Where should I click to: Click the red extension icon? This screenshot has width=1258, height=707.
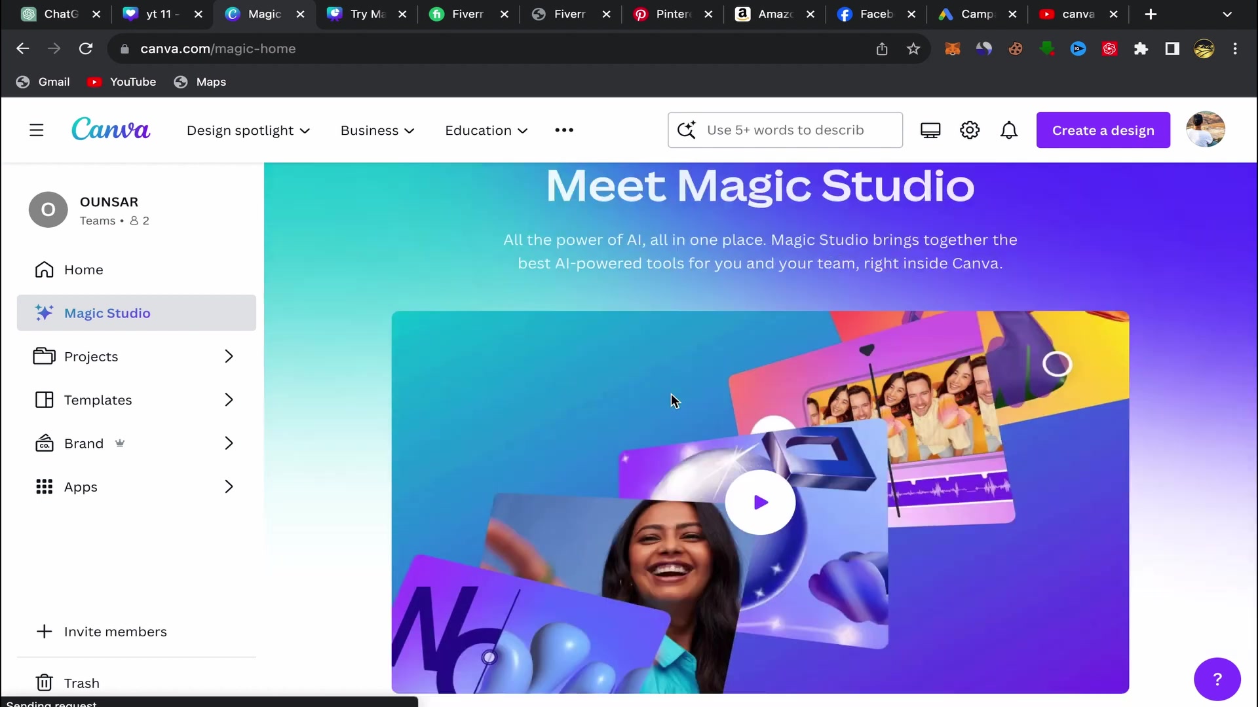point(1109,48)
